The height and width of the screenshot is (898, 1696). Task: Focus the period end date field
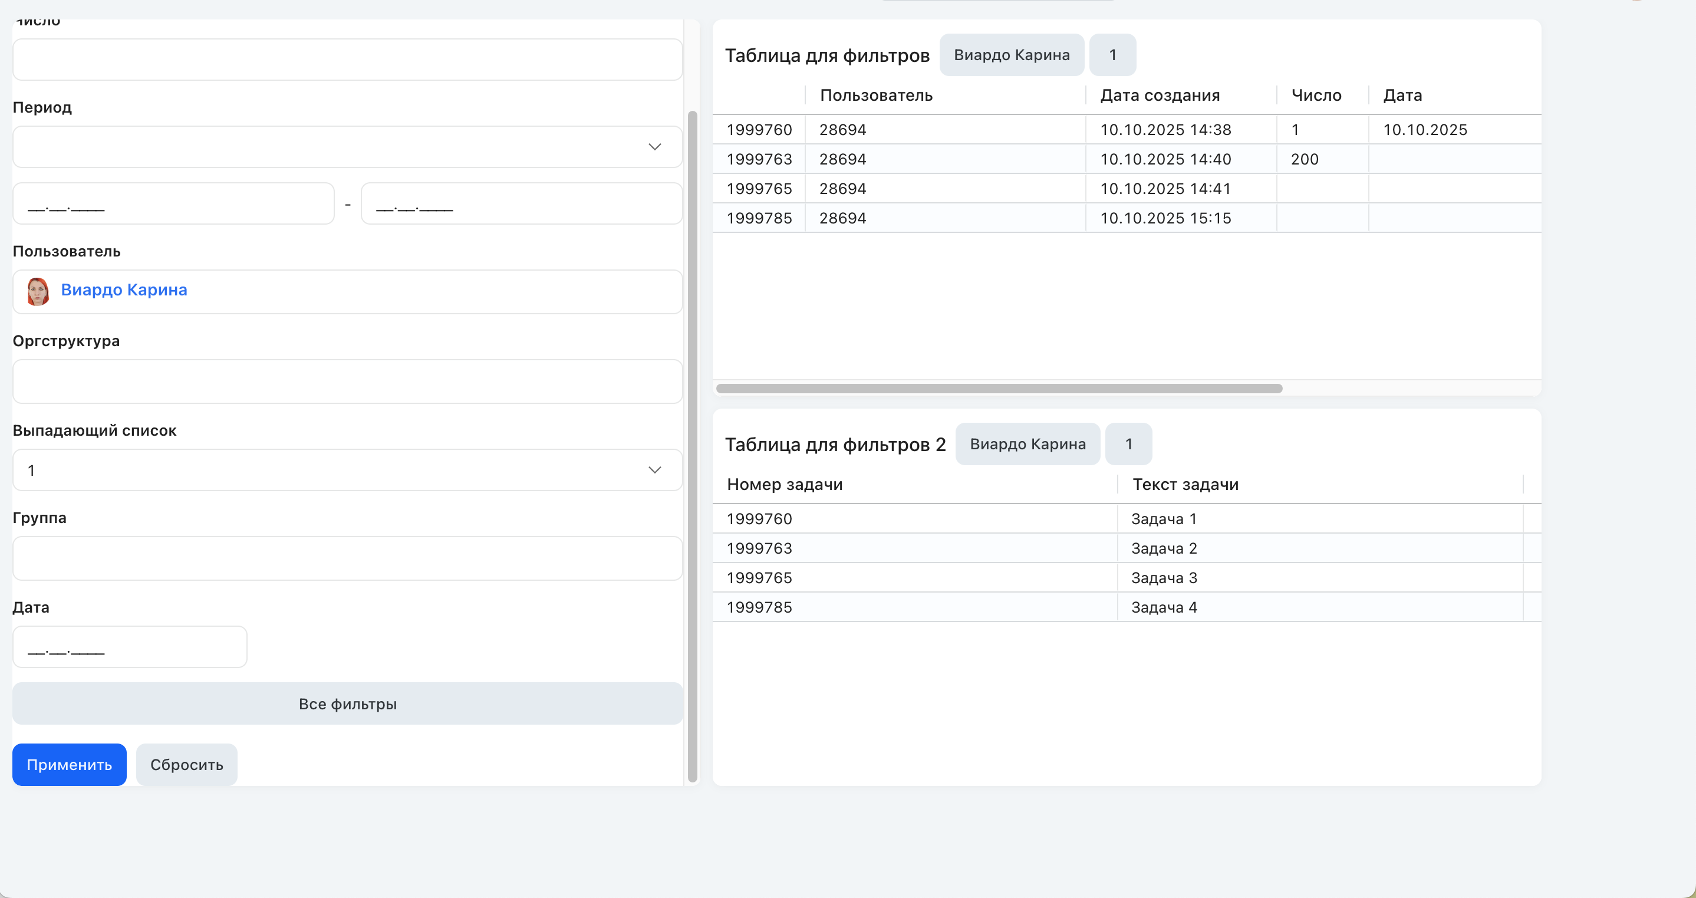tap(522, 203)
